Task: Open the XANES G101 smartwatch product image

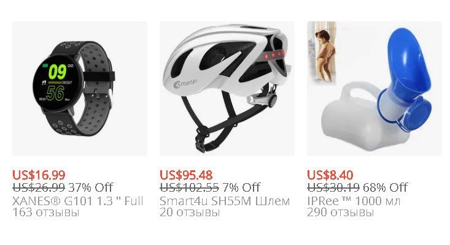Action: [x=80, y=89]
